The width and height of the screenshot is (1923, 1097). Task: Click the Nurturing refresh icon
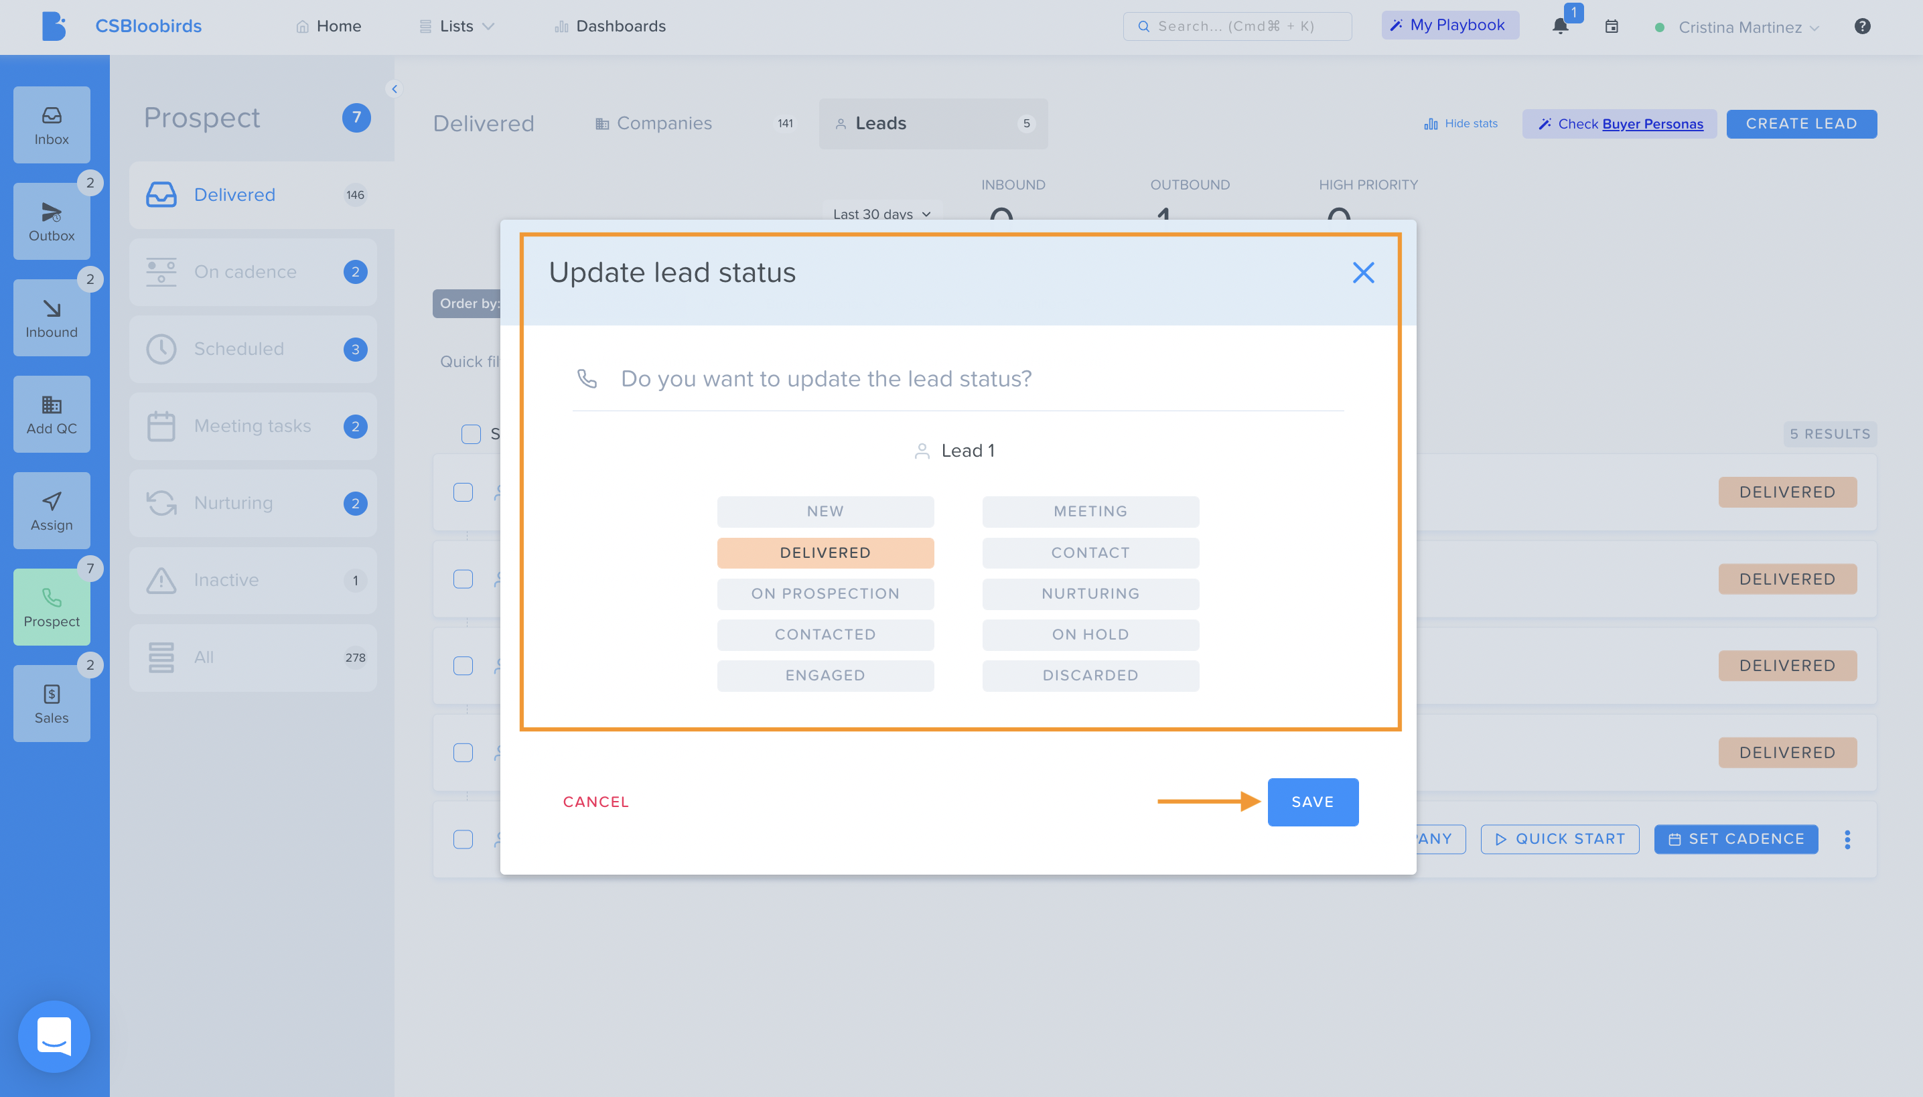[161, 504]
